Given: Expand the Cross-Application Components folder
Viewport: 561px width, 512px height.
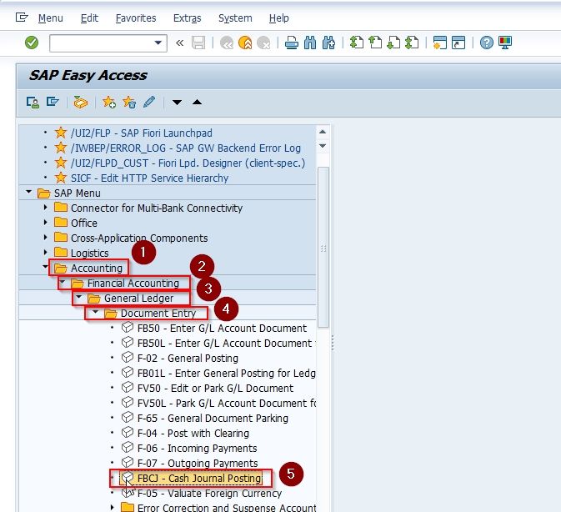Looking at the screenshot, I should [45, 238].
